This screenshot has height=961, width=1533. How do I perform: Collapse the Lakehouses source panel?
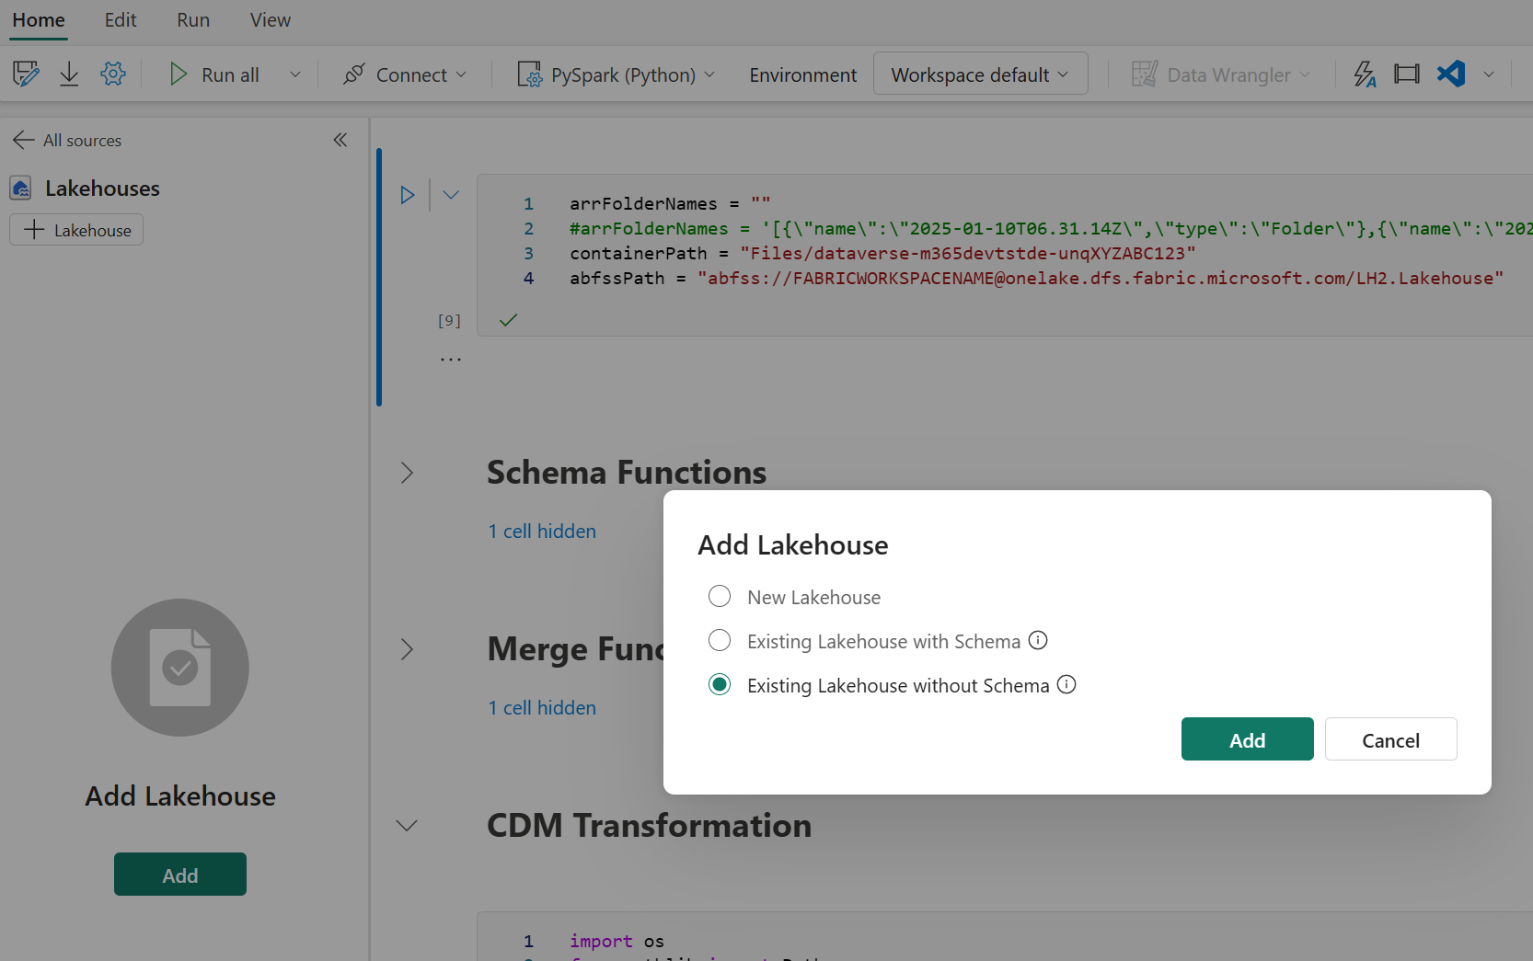point(340,139)
